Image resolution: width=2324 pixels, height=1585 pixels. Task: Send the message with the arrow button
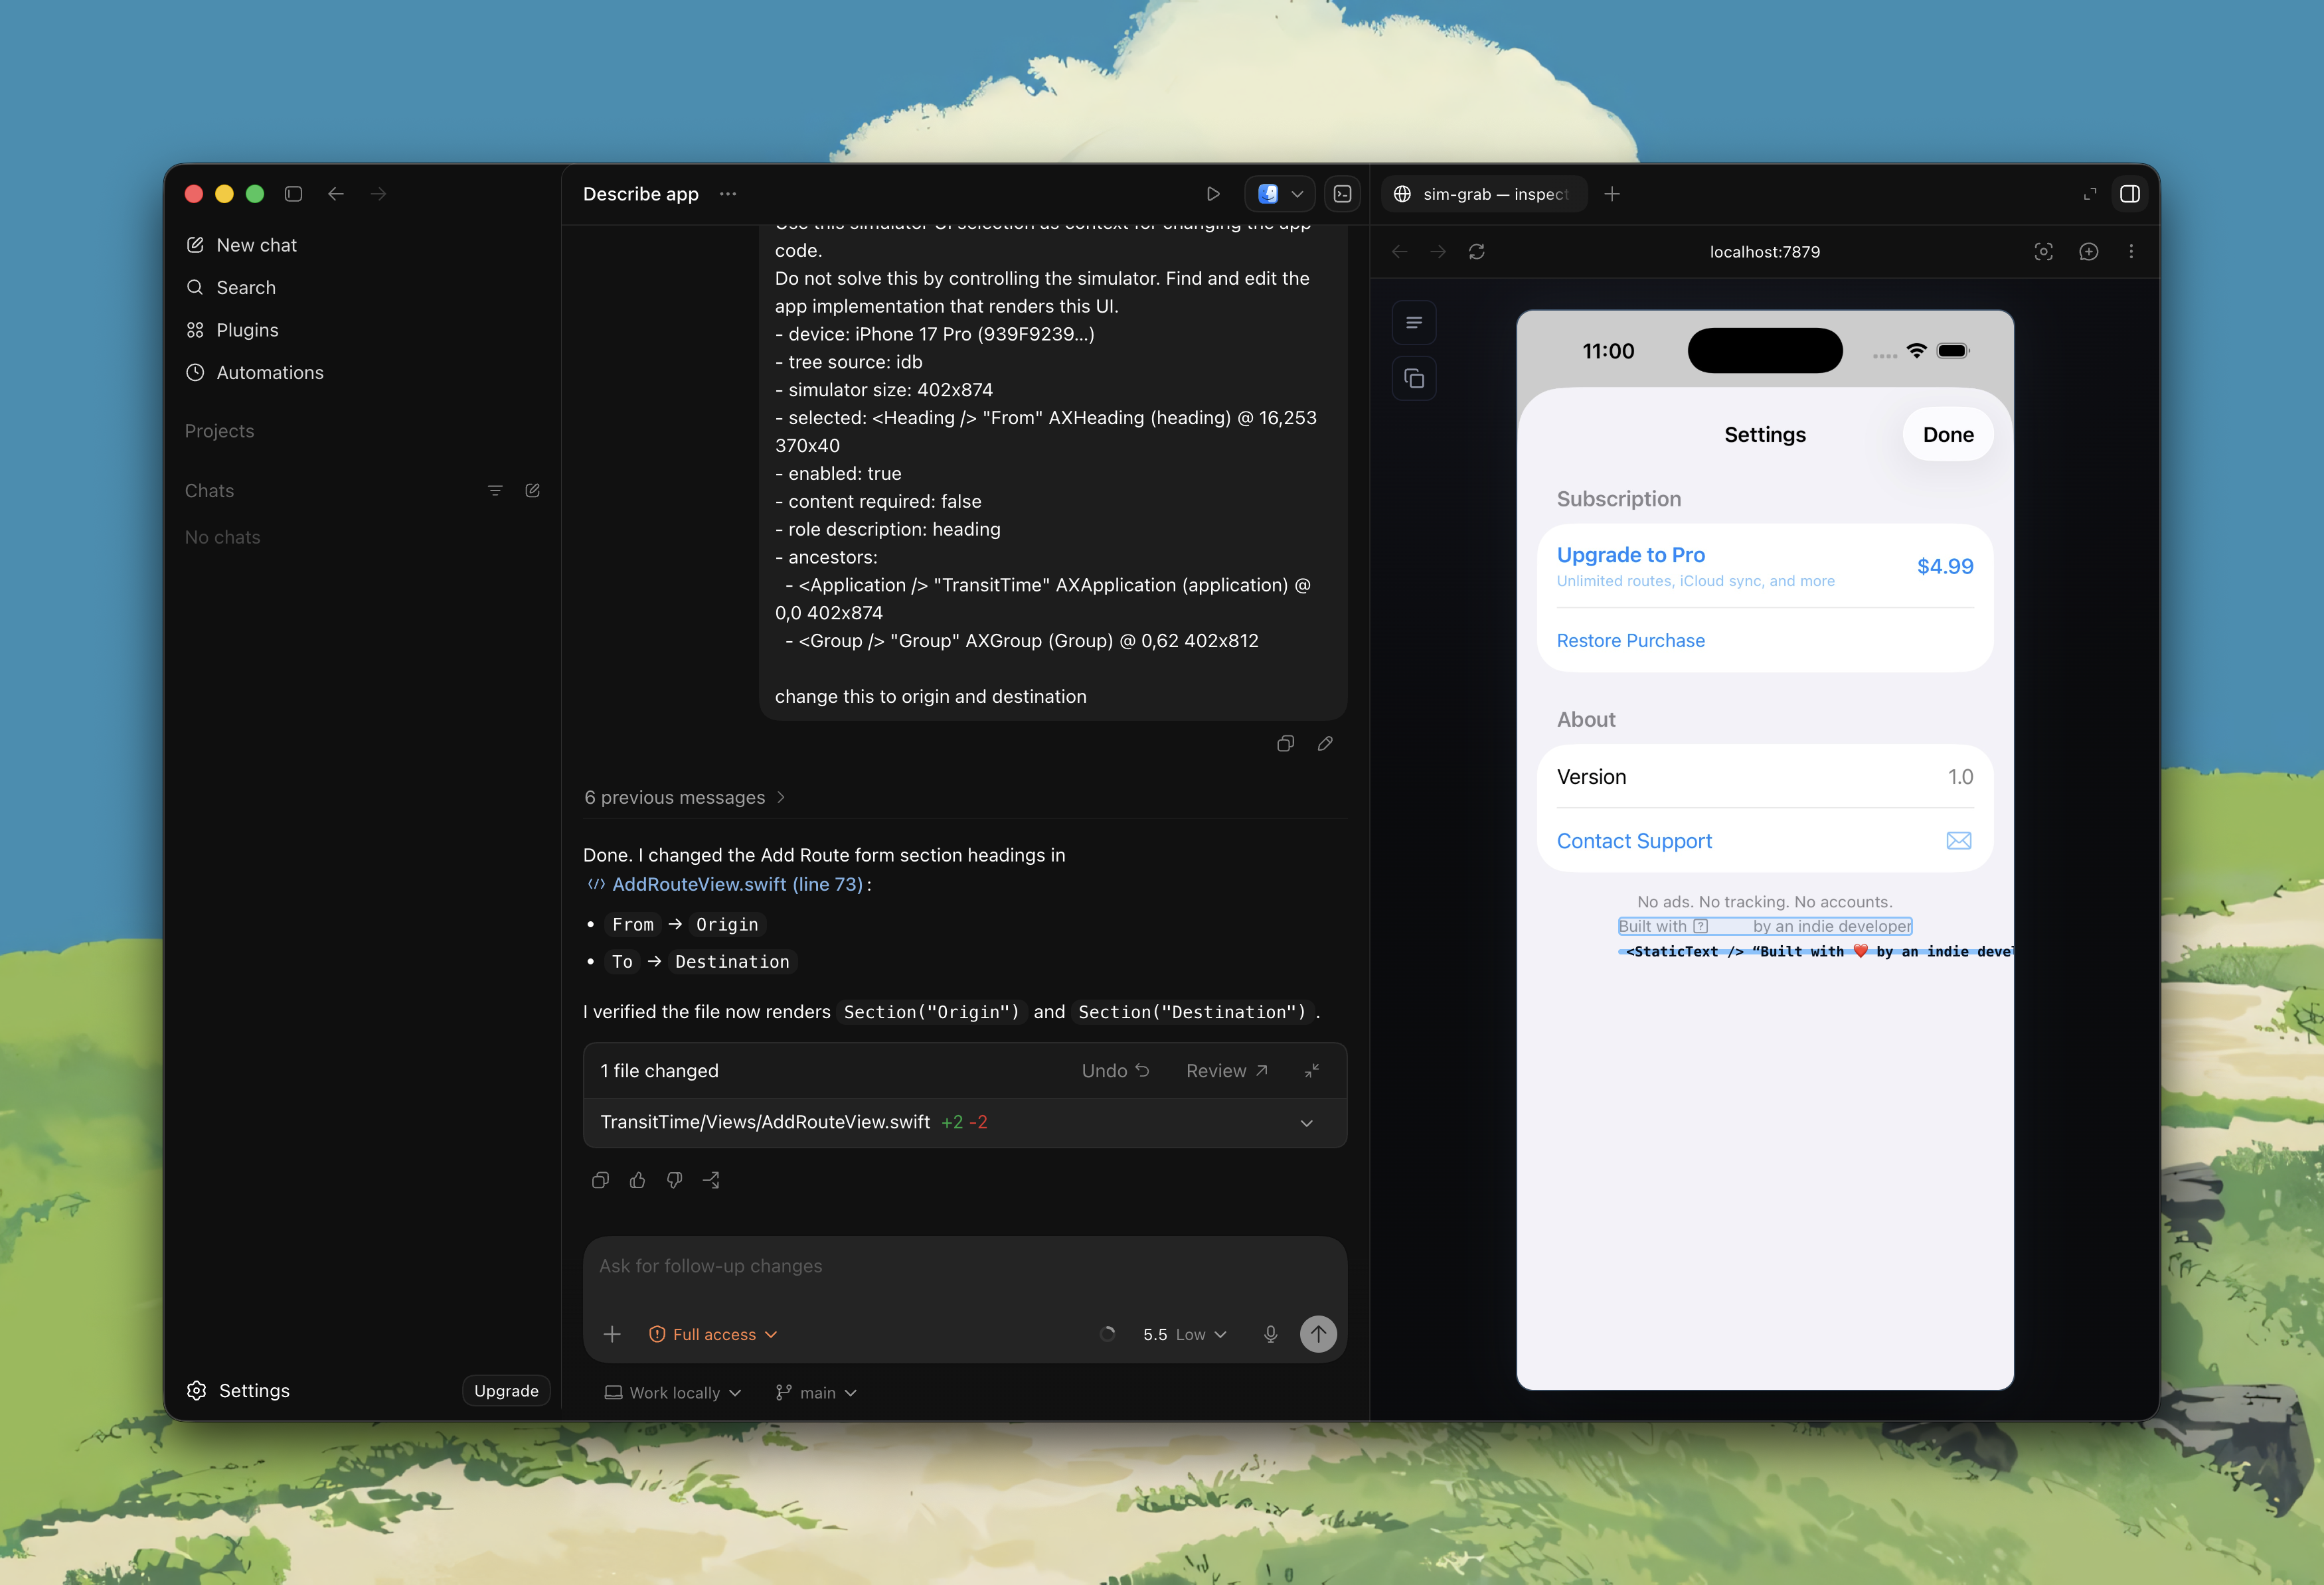pos(1318,1334)
